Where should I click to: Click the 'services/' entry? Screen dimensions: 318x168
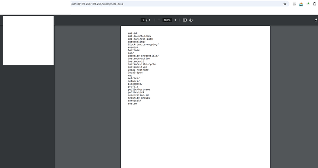point(134,101)
